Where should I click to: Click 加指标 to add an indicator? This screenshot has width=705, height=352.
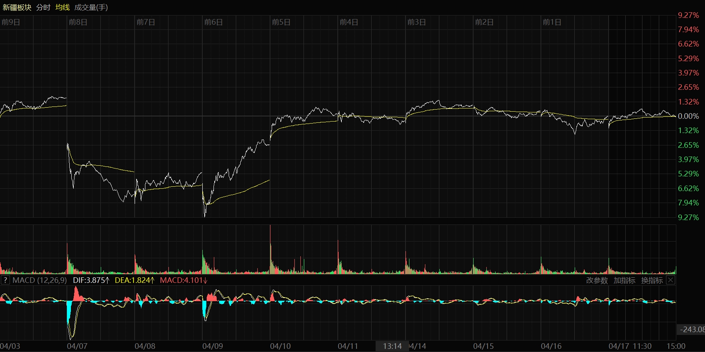(624, 280)
